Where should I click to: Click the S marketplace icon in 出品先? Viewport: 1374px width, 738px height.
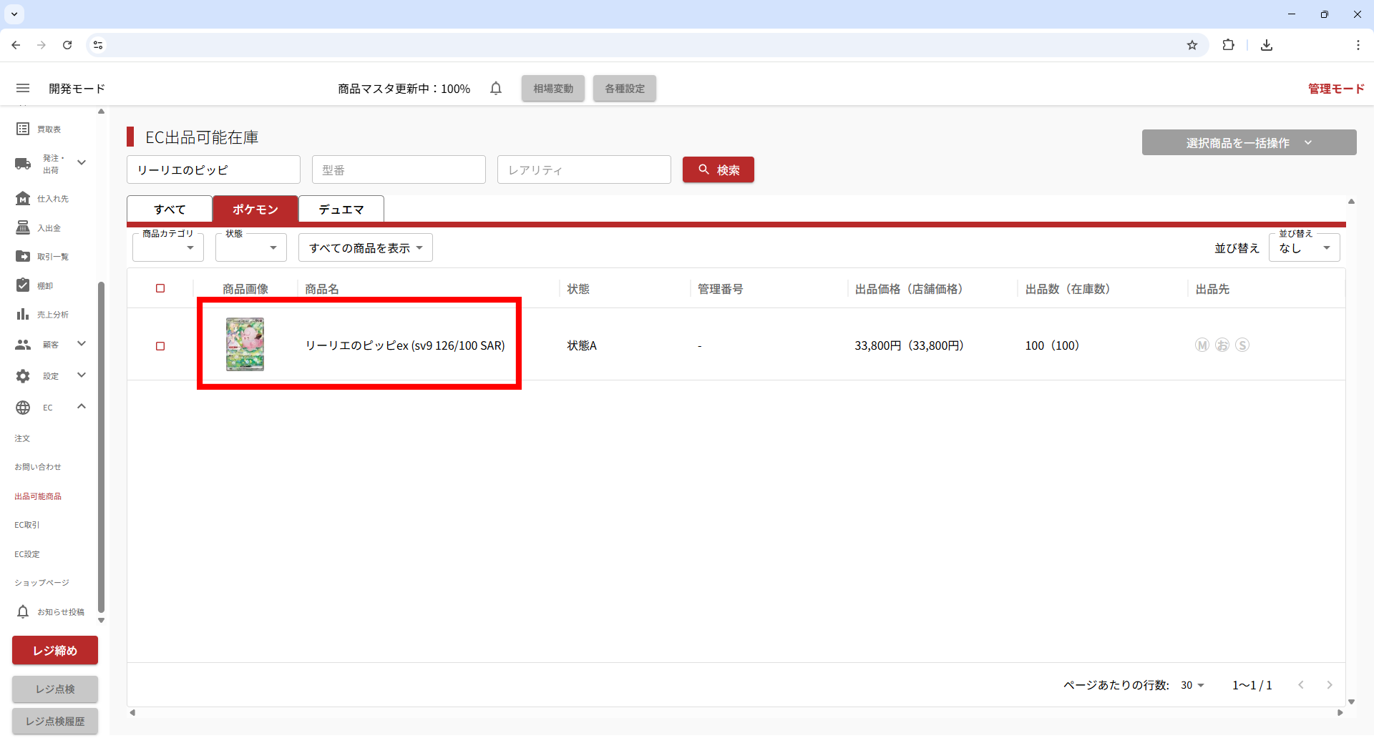click(x=1242, y=345)
